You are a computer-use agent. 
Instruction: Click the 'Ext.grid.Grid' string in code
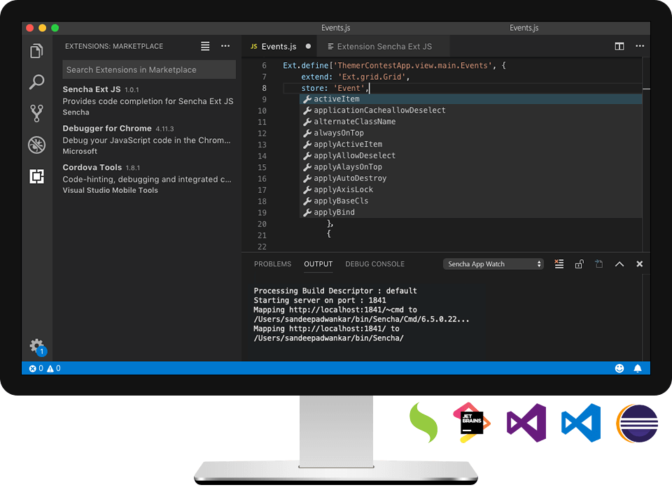click(372, 77)
